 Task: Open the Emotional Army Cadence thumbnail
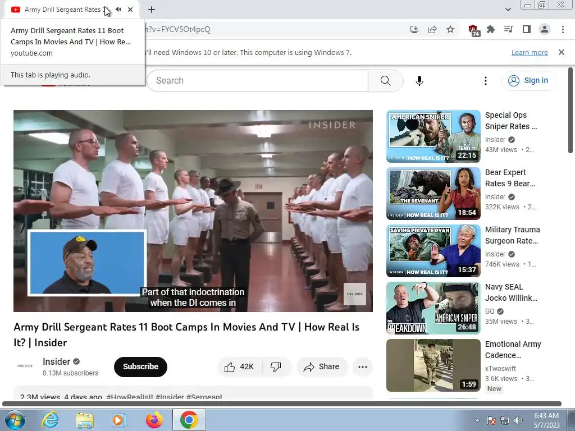coord(433,365)
